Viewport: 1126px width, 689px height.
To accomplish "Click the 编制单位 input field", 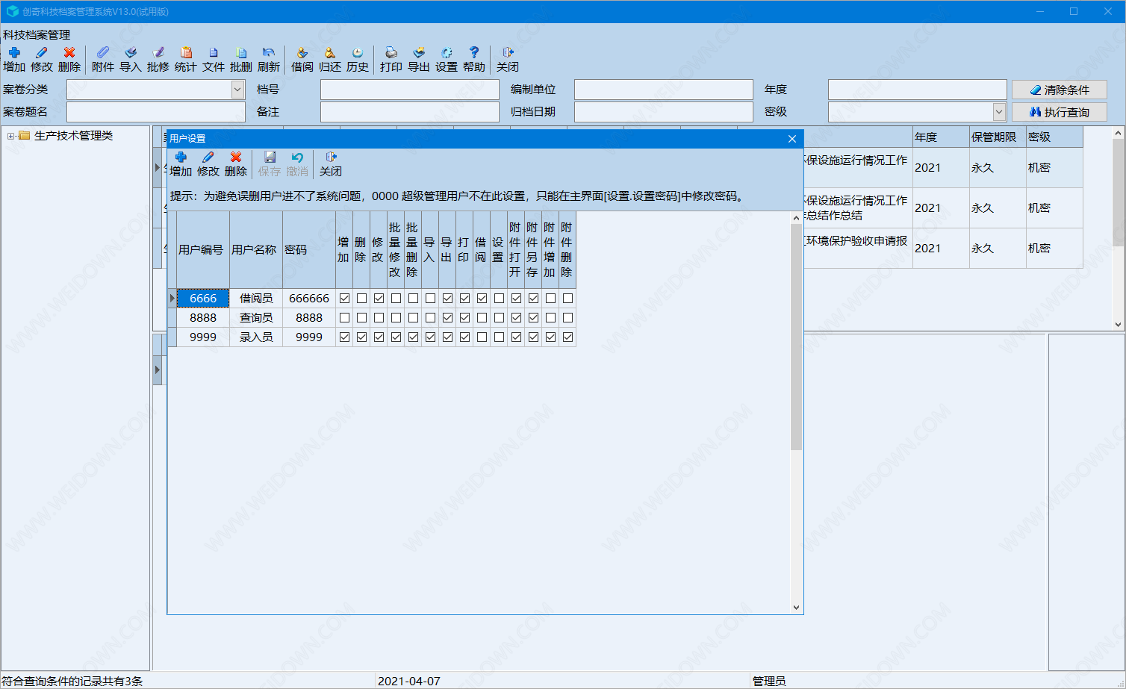I will 664,90.
